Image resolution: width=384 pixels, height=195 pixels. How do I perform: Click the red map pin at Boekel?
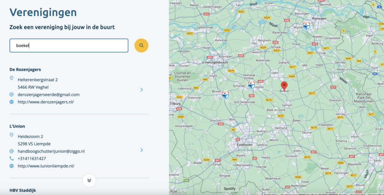(284, 86)
